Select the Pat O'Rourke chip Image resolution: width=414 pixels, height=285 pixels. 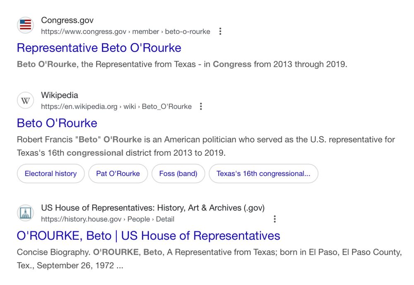point(118,174)
